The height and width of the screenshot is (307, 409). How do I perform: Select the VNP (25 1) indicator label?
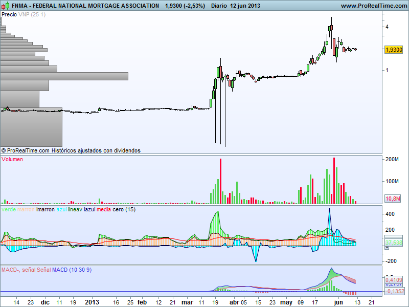pos(32,14)
